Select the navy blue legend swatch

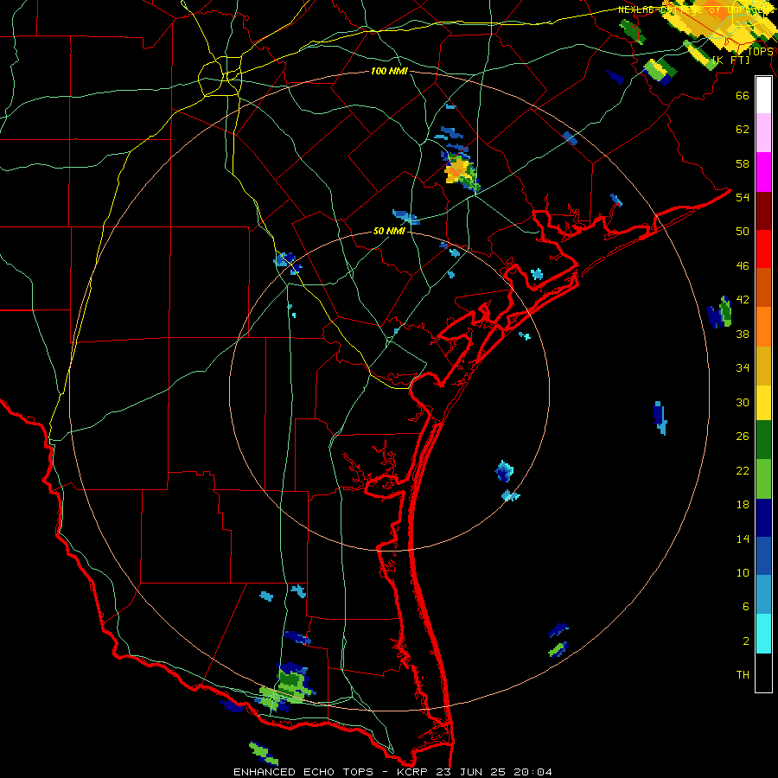click(763, 518)
